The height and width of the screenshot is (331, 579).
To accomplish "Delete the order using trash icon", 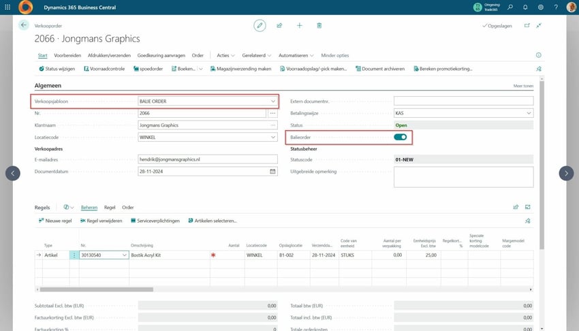I will [319, 25].
